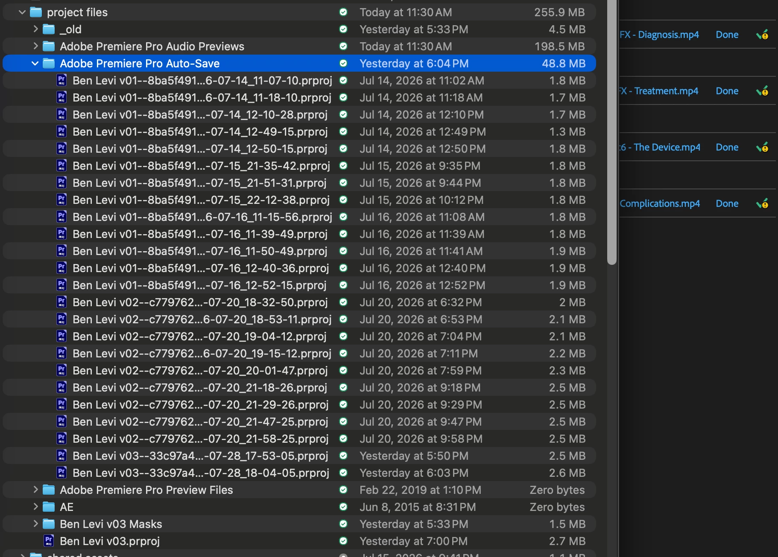The image size is (778, 557).
Task: Click sync status icon for project files folder
Action: (x=343, y=12)
